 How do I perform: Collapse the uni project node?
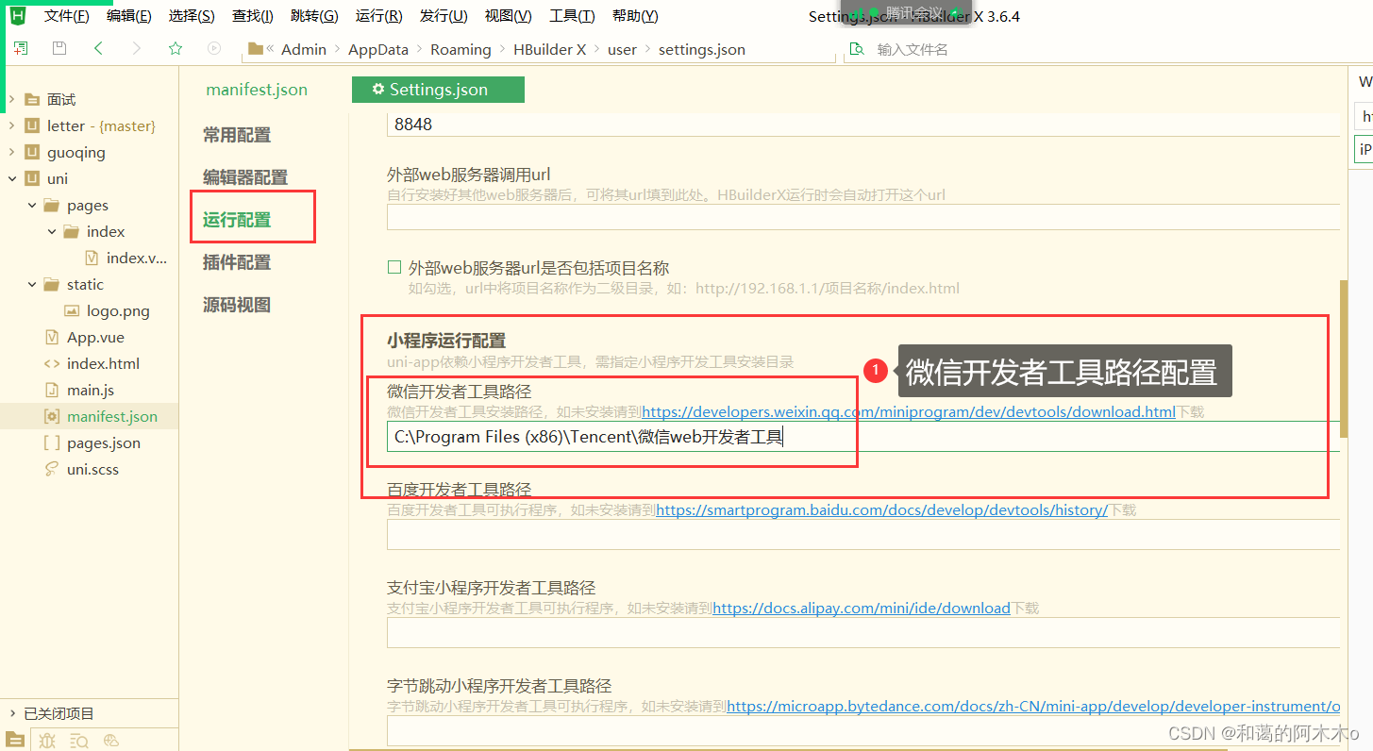[12, 178]
